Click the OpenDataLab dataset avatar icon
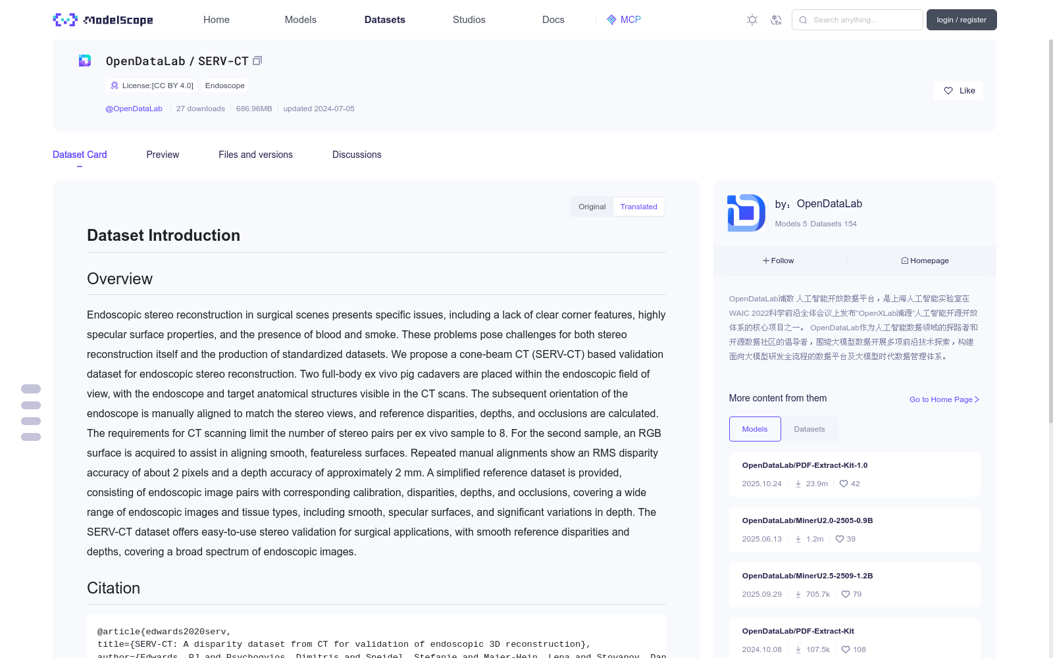 [x=85, y=61]
